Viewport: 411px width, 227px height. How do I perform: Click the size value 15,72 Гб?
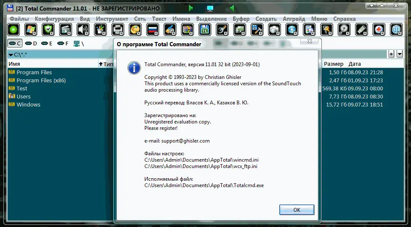click(x=336, y=105)
